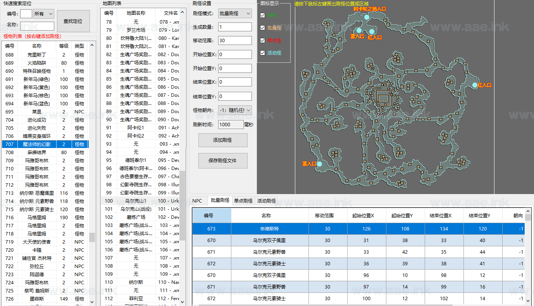
Task: Click the 蓝入口 marker at the map's lower left
Action: click(x=319, y=164)
